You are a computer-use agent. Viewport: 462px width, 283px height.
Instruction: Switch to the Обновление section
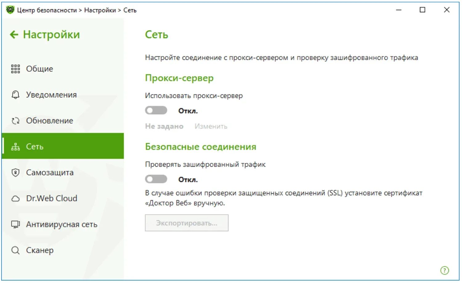63,121
